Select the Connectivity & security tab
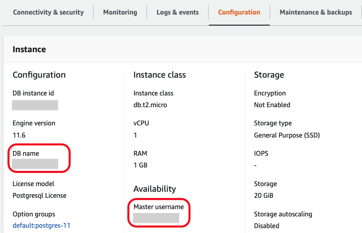 [48, 12]
